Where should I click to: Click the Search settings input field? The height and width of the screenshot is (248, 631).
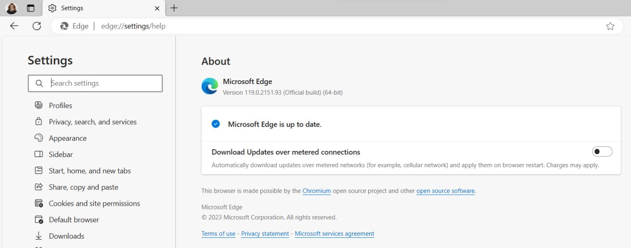(103, 83)
